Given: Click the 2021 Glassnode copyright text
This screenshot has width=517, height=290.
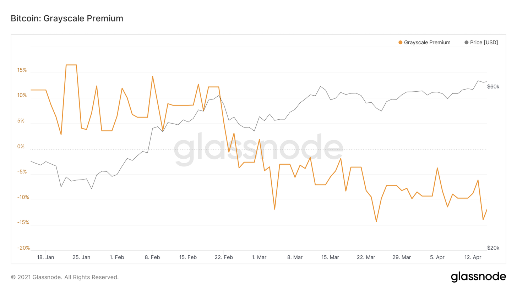Looking at the screenshot, I should point(65,277).
